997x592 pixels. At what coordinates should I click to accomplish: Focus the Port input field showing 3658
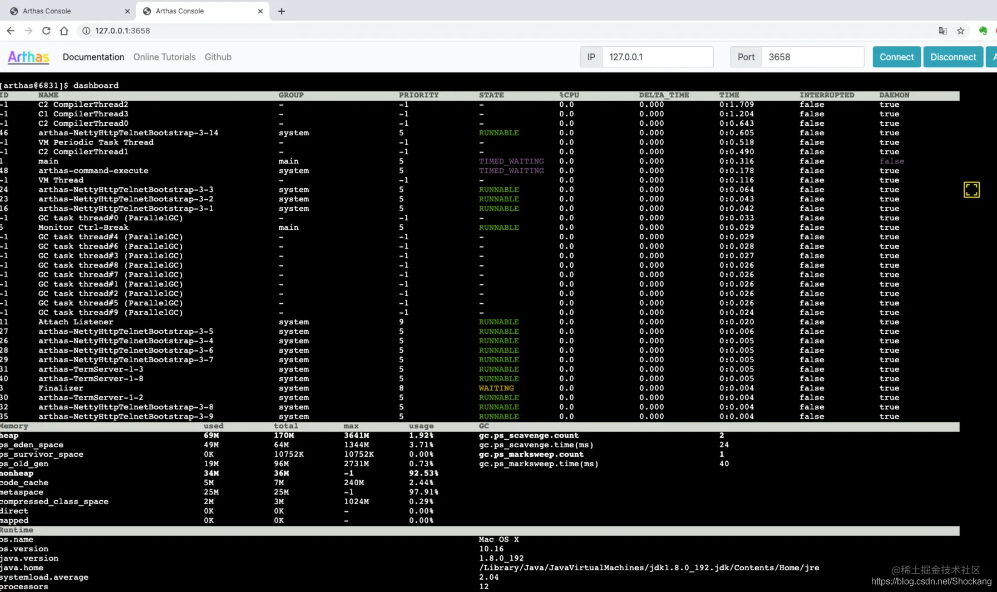tap(812, 57)
